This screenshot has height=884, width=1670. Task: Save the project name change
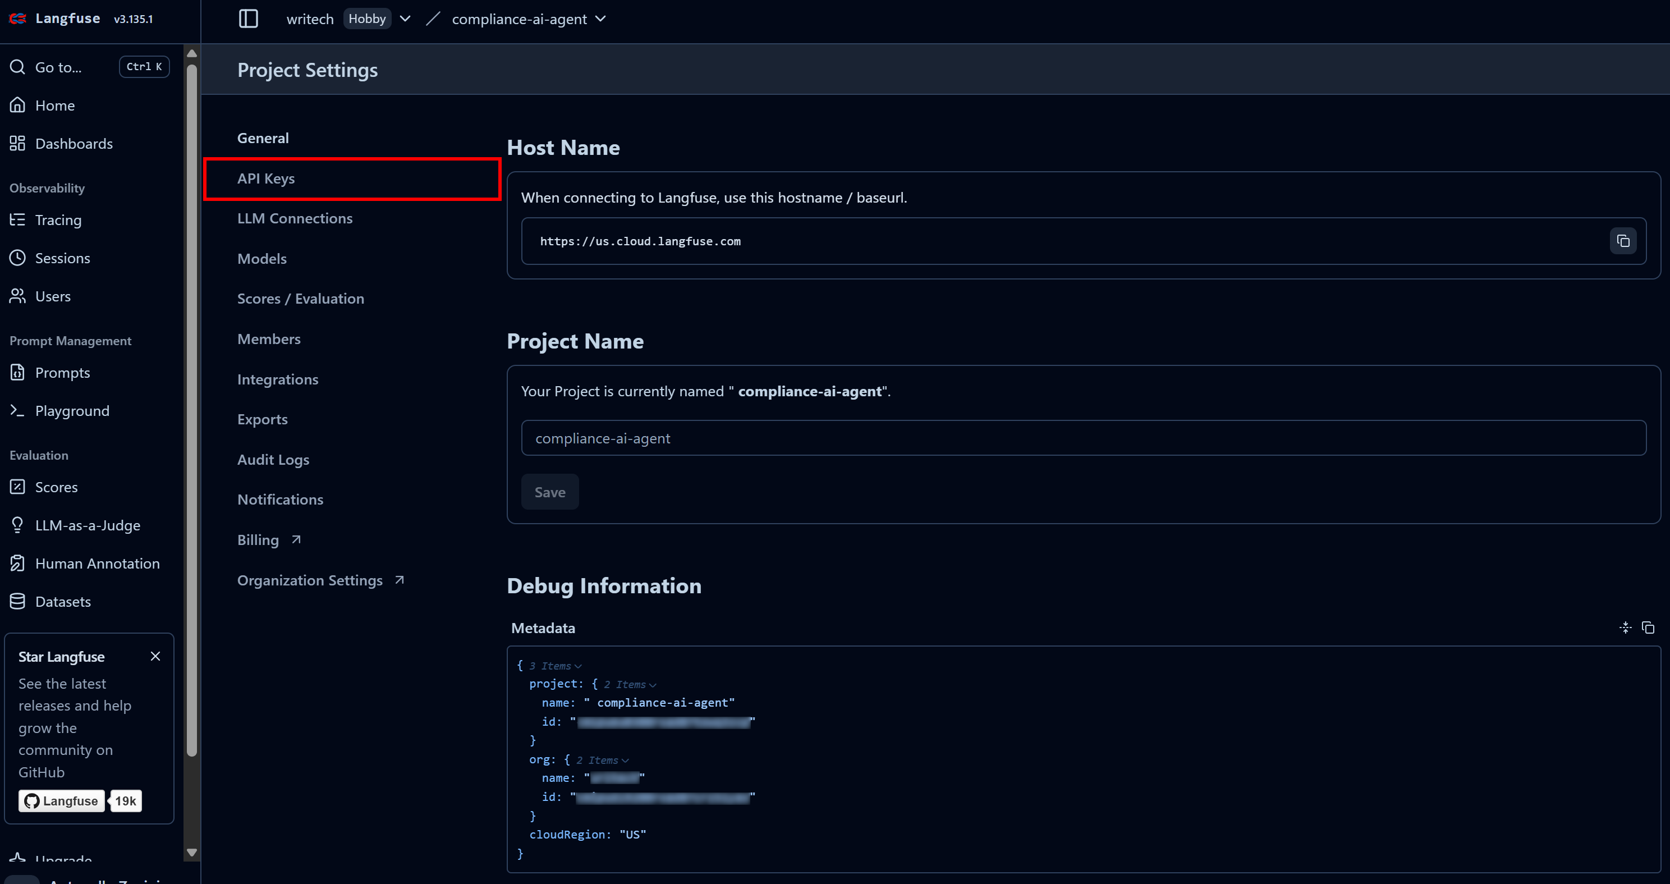click(x=549, y=492)
